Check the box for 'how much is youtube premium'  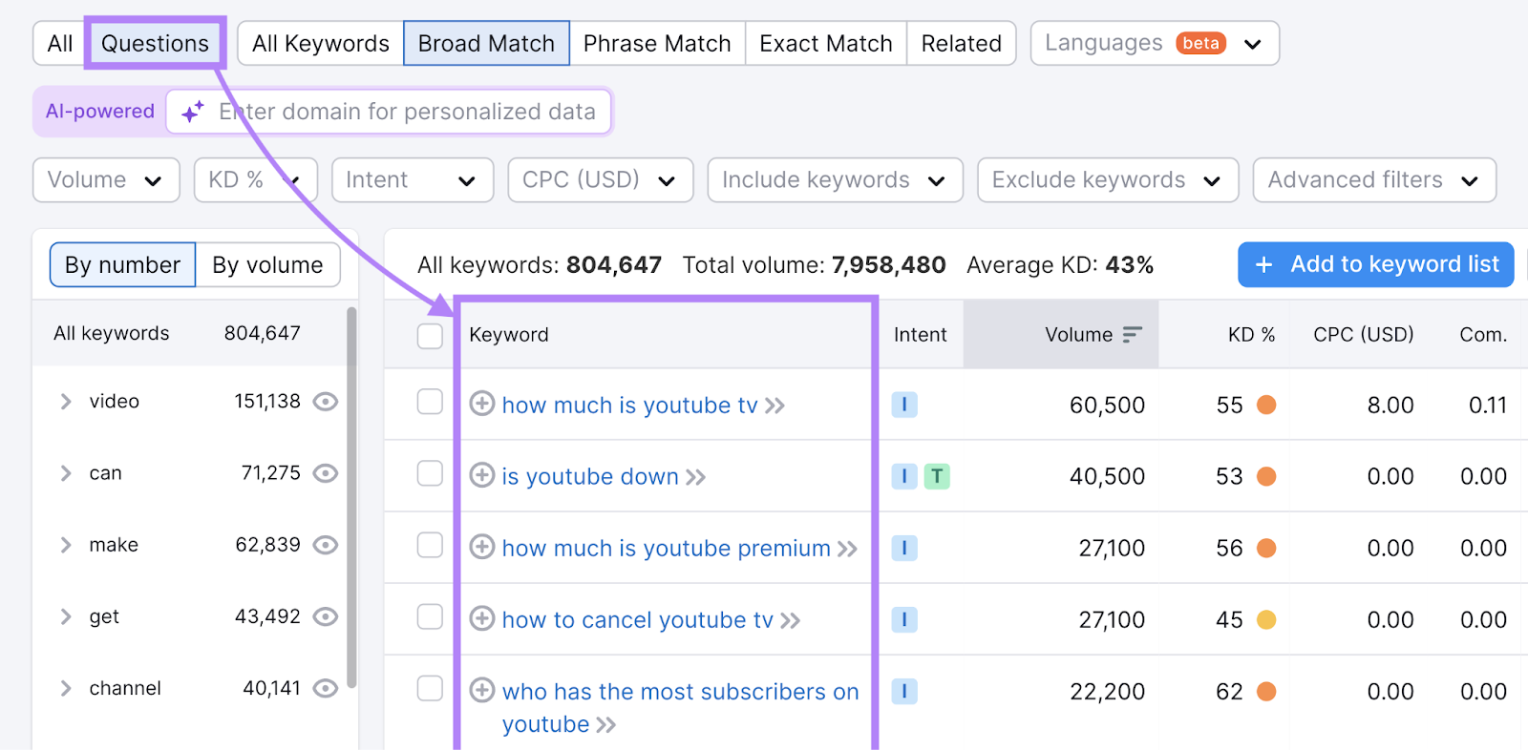click(430, 545)
